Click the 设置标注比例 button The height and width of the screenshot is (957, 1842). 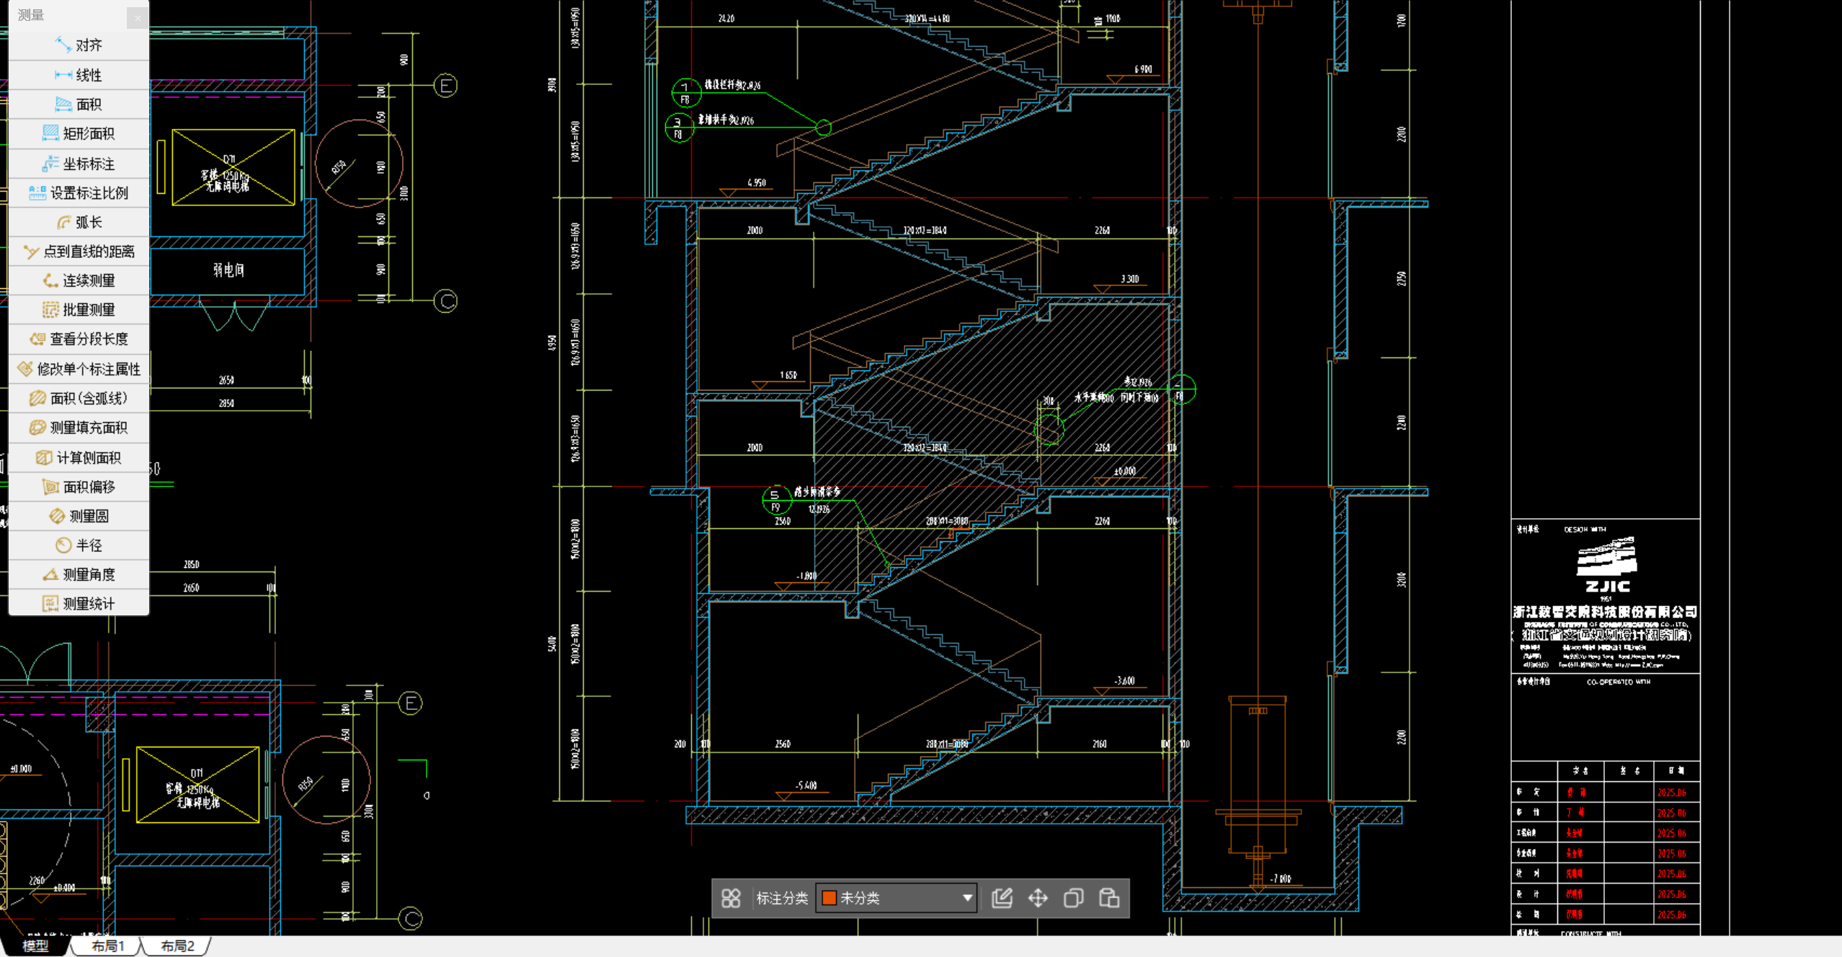click(x=79, y=192)
